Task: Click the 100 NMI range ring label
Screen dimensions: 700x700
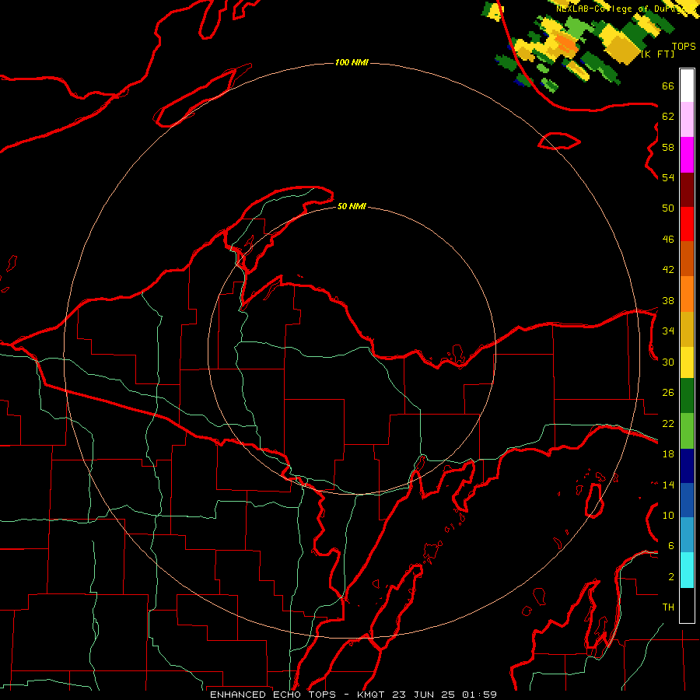Action: 352,62
